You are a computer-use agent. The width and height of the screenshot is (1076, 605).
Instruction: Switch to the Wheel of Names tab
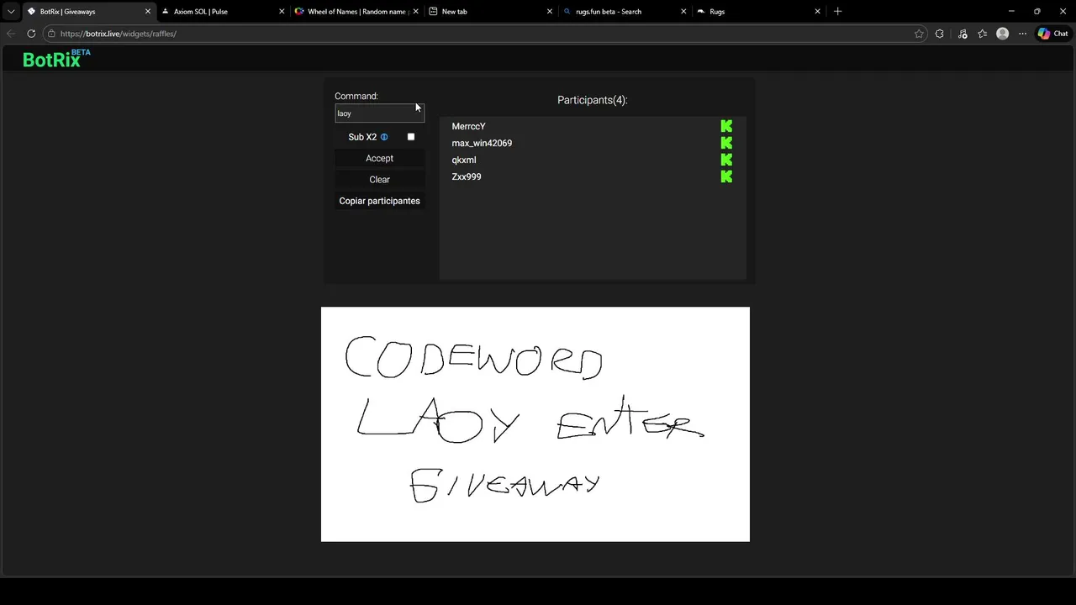[x=356, y=12]
